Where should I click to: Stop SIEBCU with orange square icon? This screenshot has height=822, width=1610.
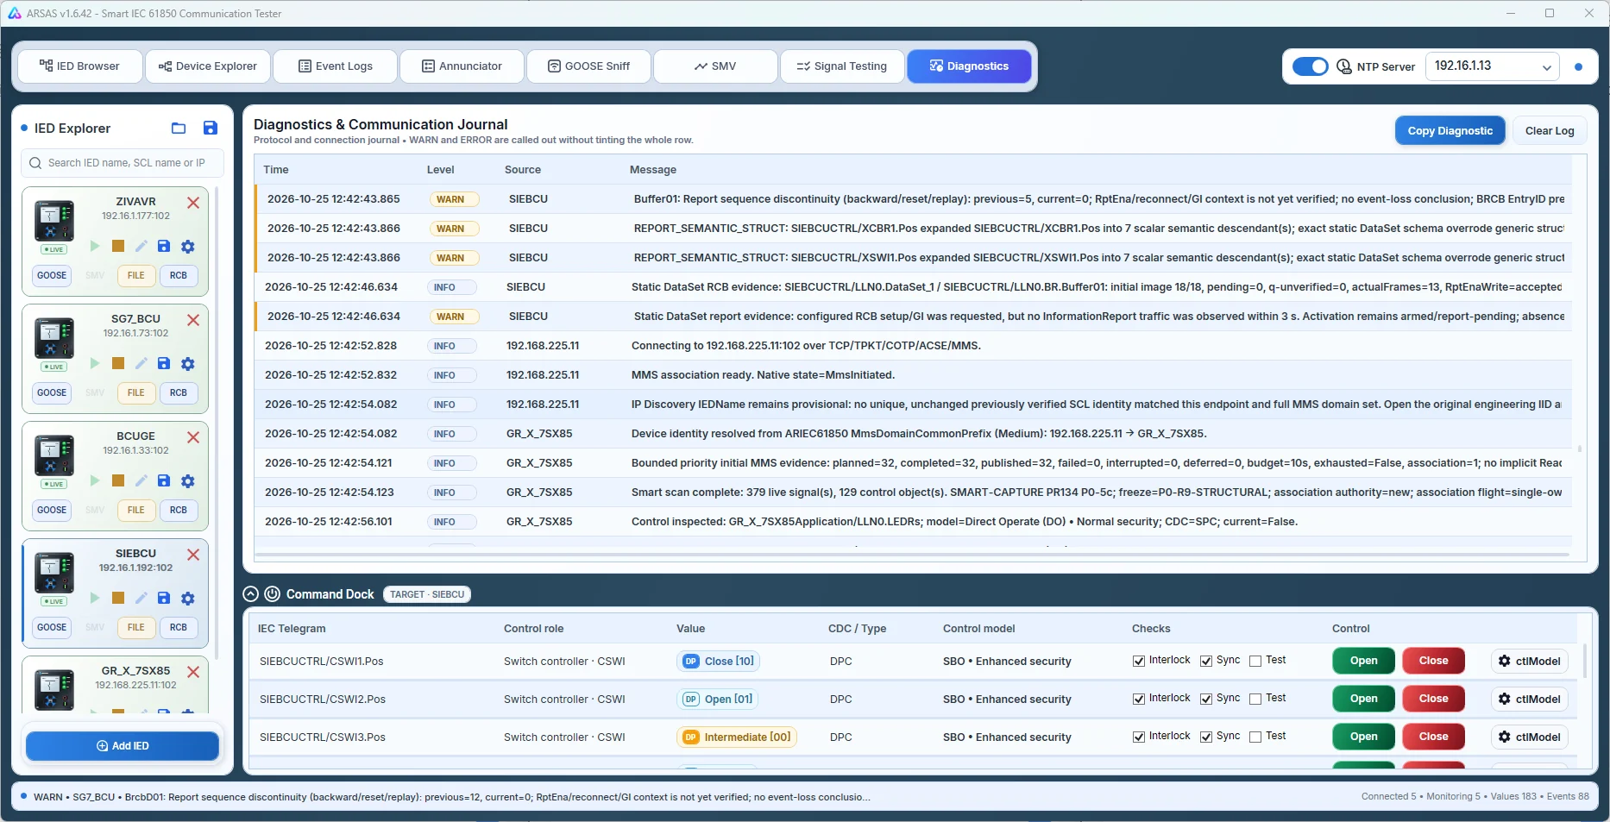(118, 599)
